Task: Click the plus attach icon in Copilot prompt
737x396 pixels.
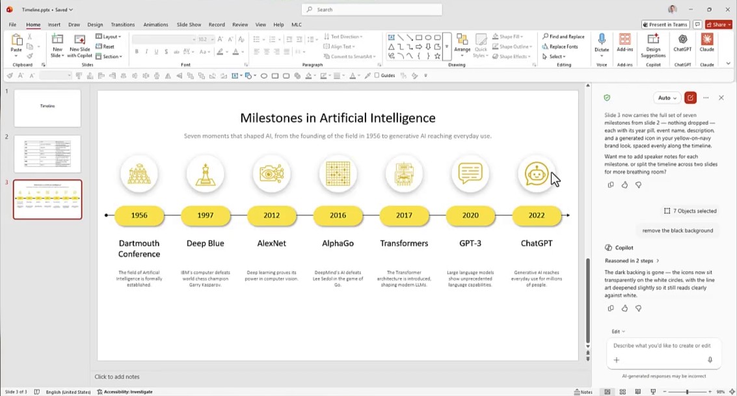Action: click(617, 360)
